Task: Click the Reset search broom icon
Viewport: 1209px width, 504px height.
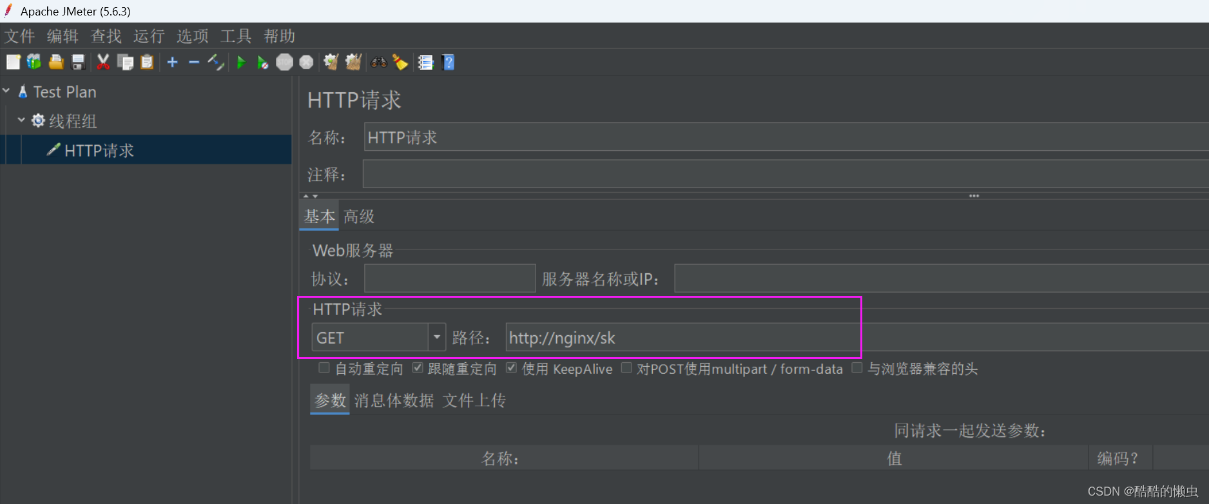Action: (x=400, y=62)
